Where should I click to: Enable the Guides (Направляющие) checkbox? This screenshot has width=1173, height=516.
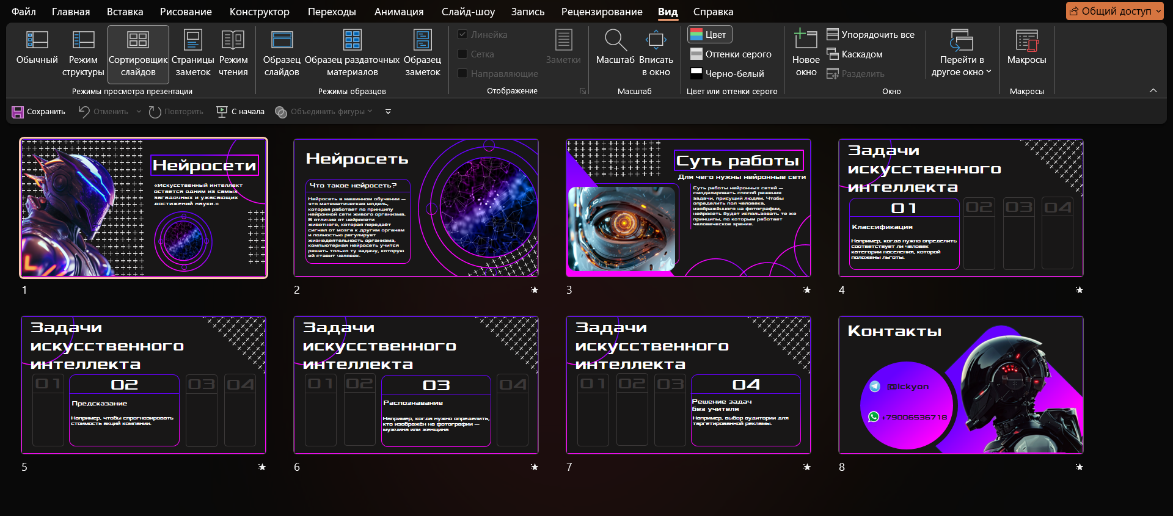point(462,74)
